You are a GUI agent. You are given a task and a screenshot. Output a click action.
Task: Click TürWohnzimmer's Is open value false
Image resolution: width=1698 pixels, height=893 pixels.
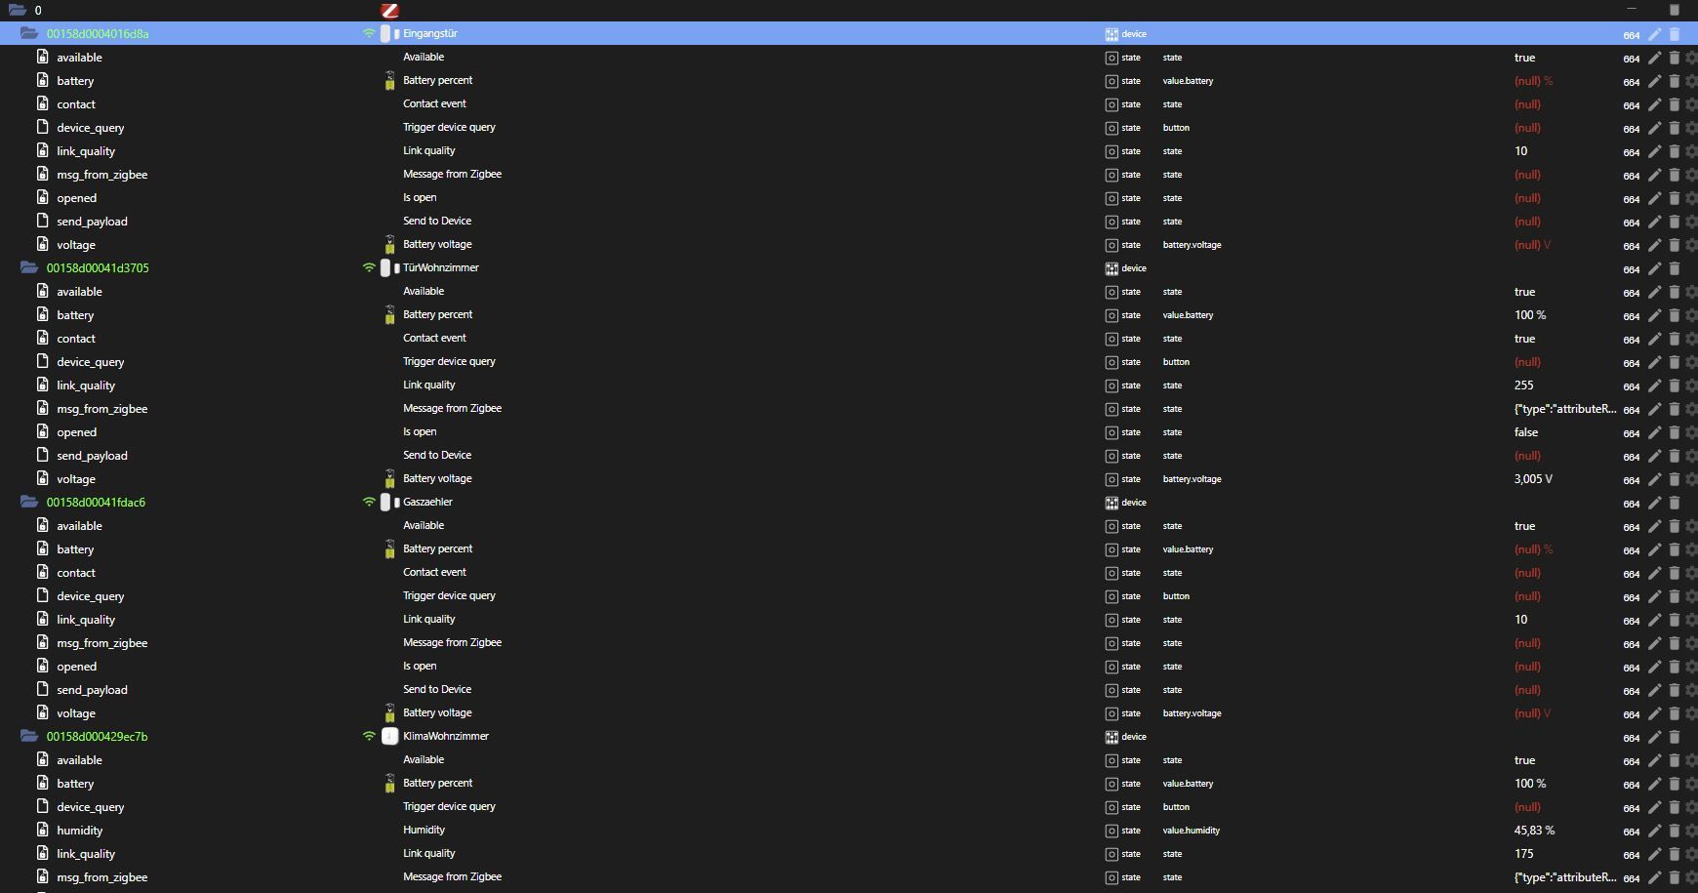[1526, 432]
